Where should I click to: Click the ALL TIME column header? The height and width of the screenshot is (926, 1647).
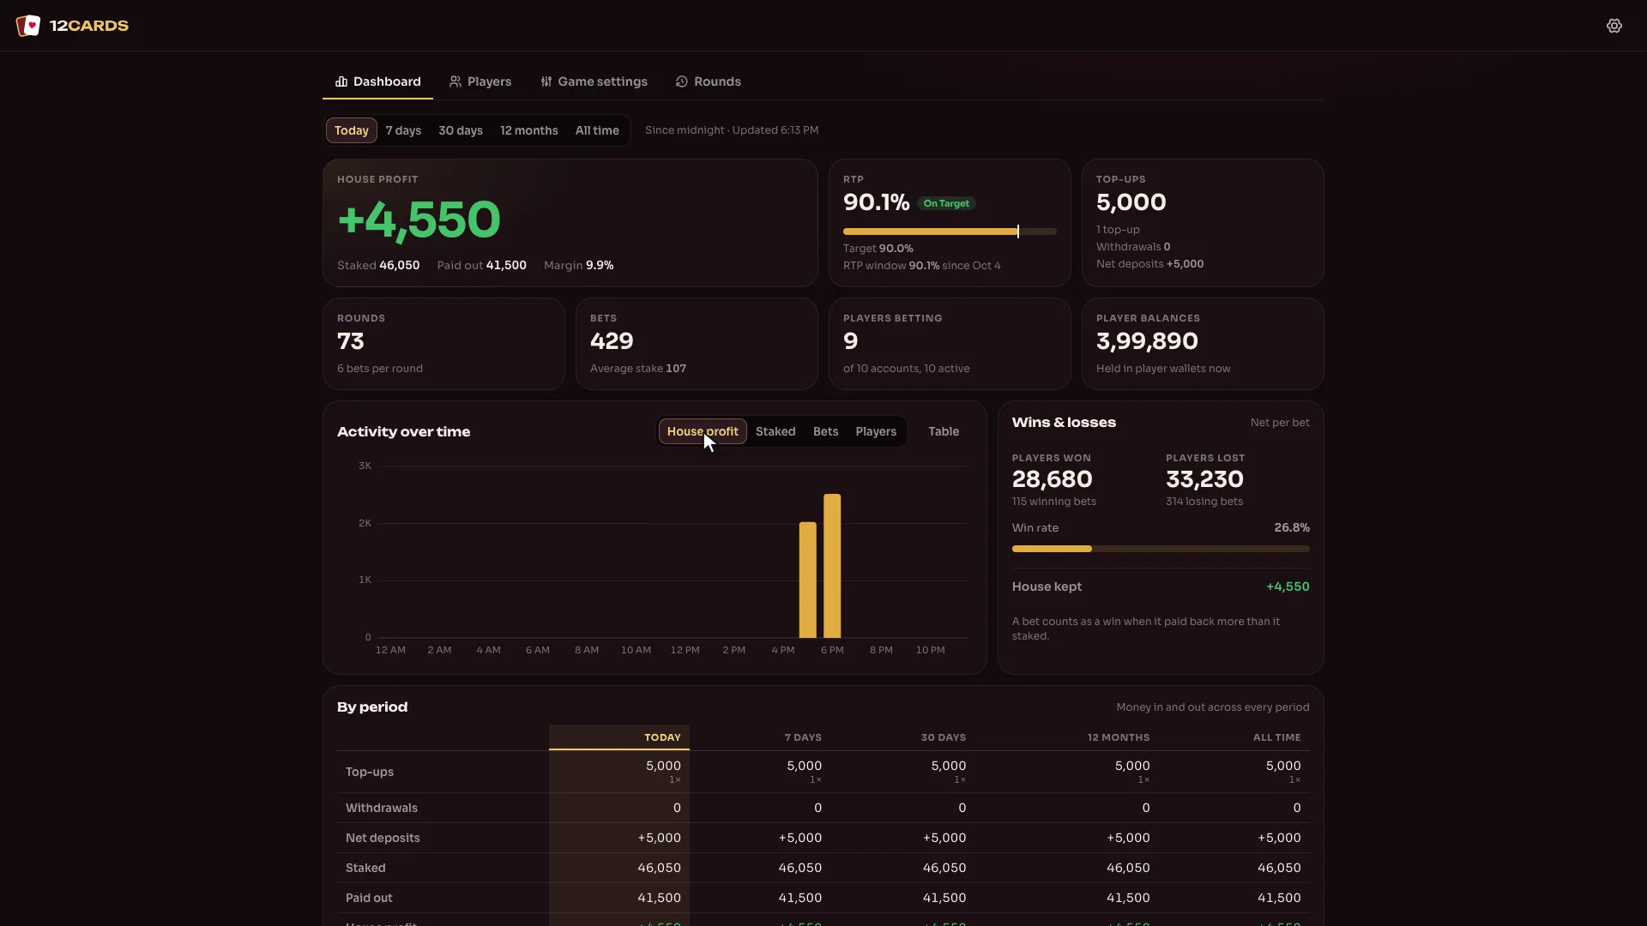click(1276, 737)
